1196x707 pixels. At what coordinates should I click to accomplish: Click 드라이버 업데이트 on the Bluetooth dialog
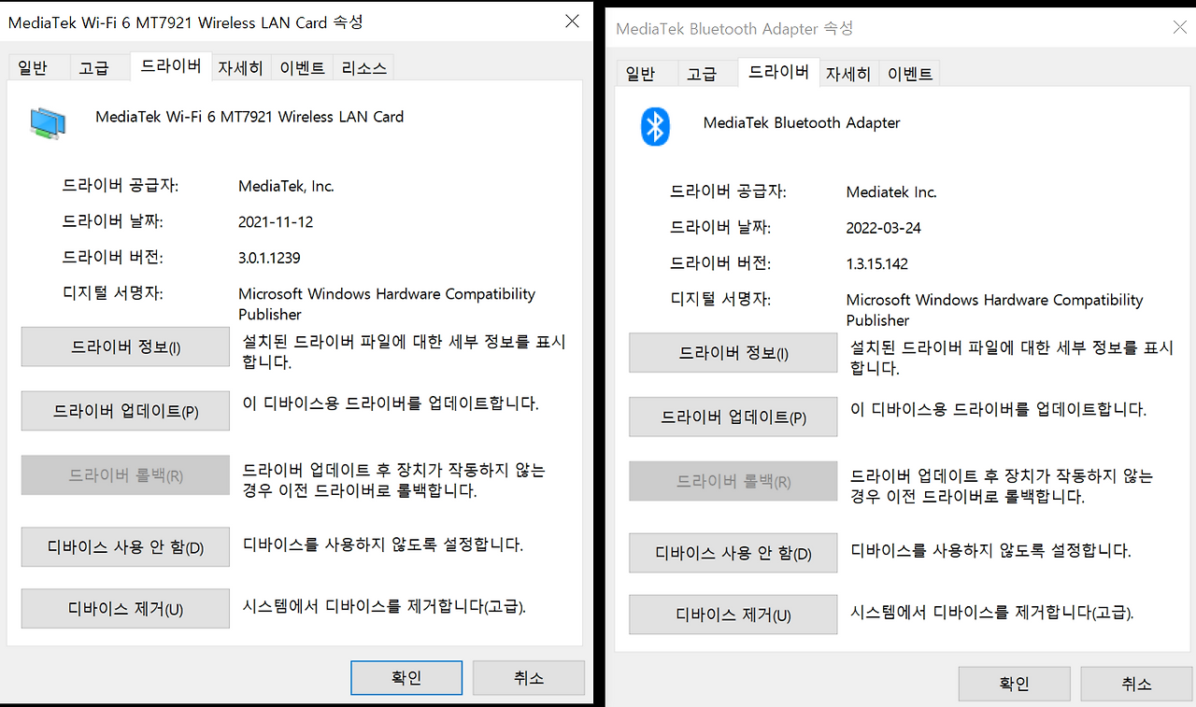coord(733,417)
